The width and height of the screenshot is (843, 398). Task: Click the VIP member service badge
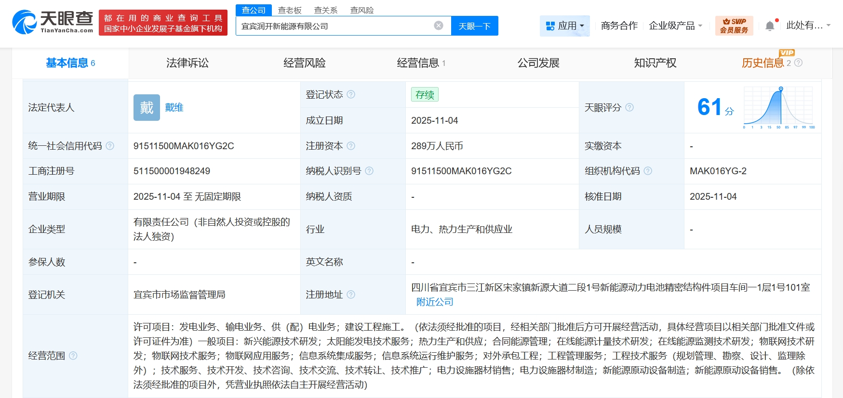[x=734, y=26]
